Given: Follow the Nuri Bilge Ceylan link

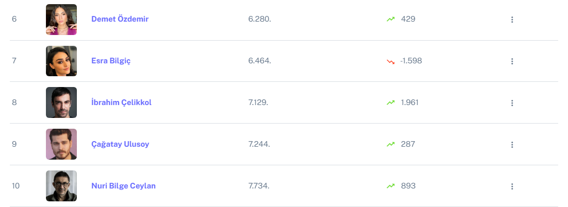Looking at the screenshot, I should (123, 186).
